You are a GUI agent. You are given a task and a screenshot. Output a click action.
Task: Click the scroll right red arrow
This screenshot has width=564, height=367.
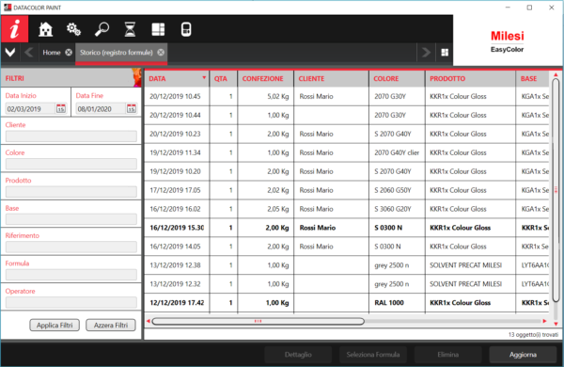[x=544, y=321]
